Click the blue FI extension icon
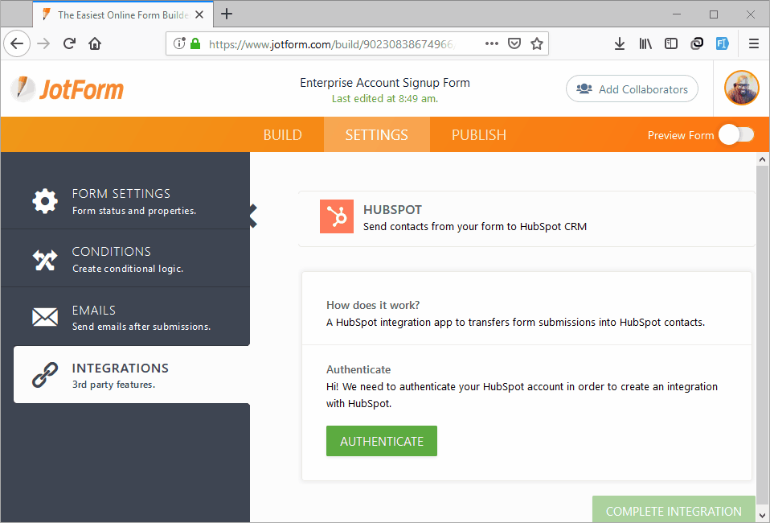770x523 pixels. tap(722, 43)
